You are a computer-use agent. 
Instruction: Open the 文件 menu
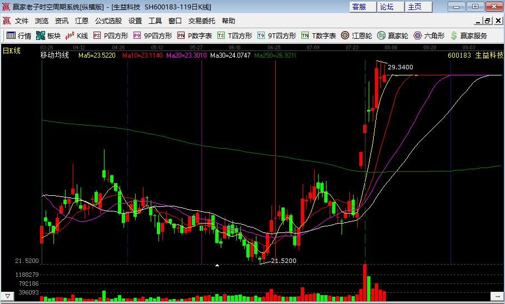coord(22,21)
